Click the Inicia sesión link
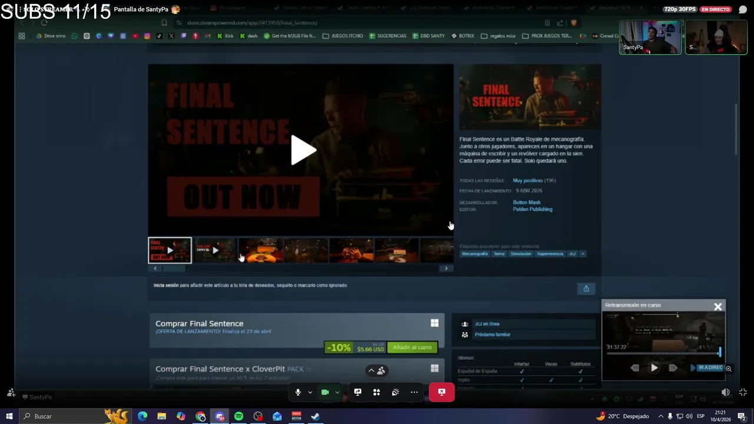 pyautogui.click(x=166, y=286)
